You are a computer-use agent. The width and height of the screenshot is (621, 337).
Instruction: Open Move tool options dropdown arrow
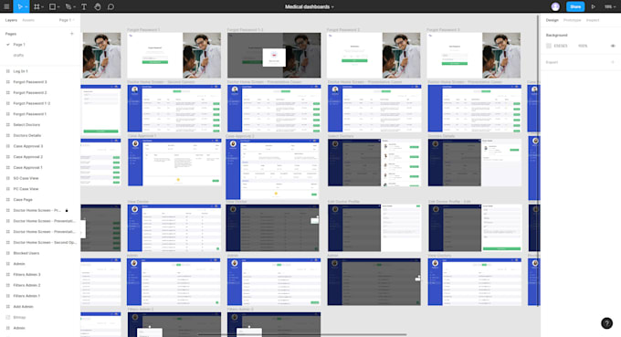point(26,7)
